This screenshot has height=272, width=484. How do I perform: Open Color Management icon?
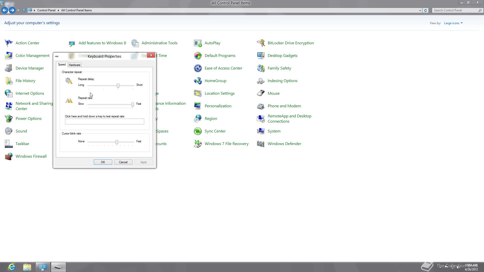pos(9,56)
